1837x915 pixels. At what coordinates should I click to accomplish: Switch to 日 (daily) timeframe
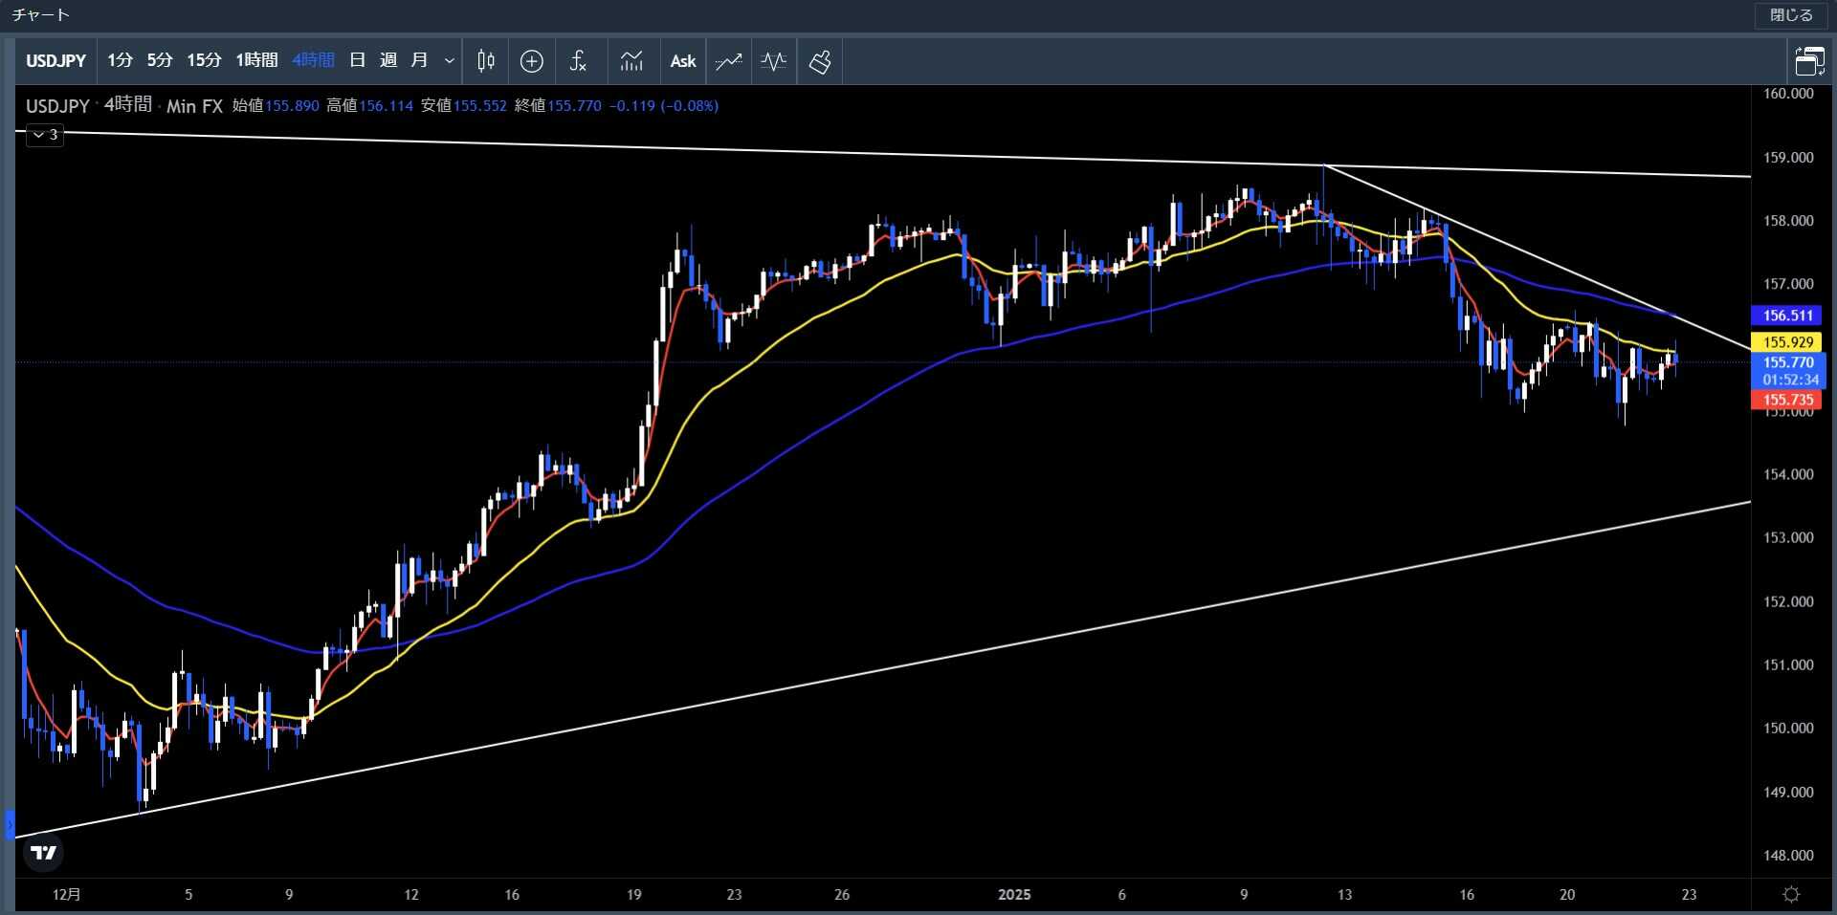tap(358, 61)
